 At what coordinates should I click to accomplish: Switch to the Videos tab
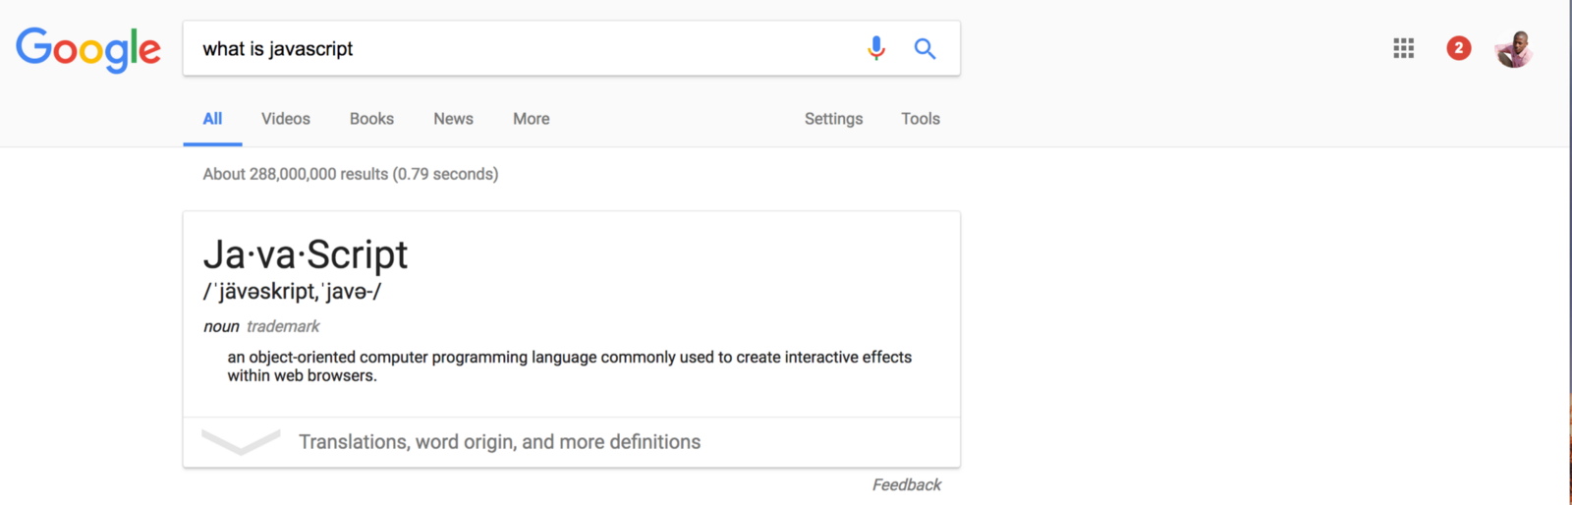tap(286, 119)
